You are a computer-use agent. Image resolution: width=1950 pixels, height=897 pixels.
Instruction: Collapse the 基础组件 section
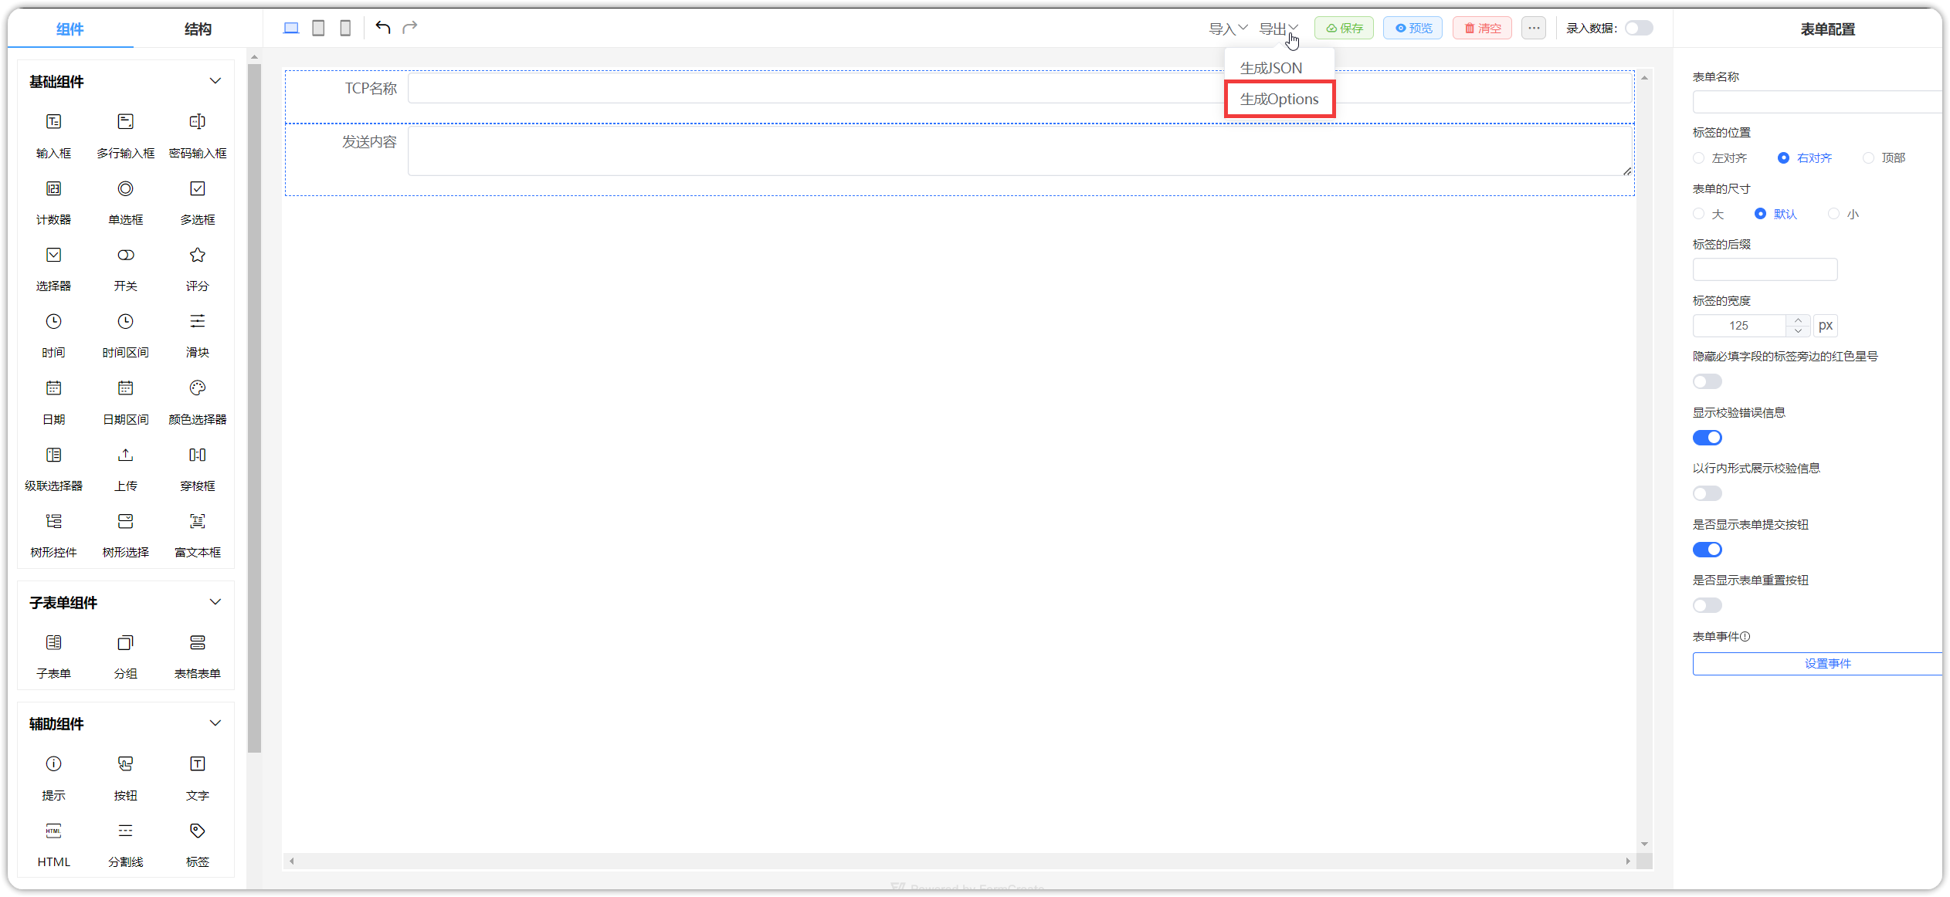[x=215, y=81]
